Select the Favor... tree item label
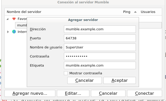 pyautogui.click(x=22, y=19)
